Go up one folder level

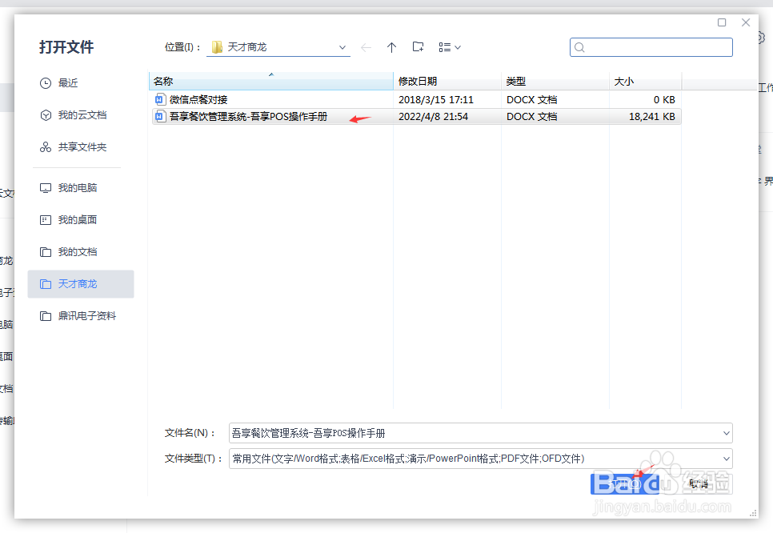click(x=391, y=47)
